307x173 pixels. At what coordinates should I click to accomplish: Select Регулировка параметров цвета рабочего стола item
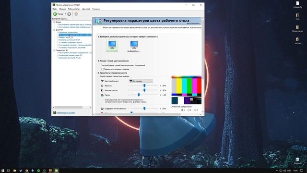75,35
